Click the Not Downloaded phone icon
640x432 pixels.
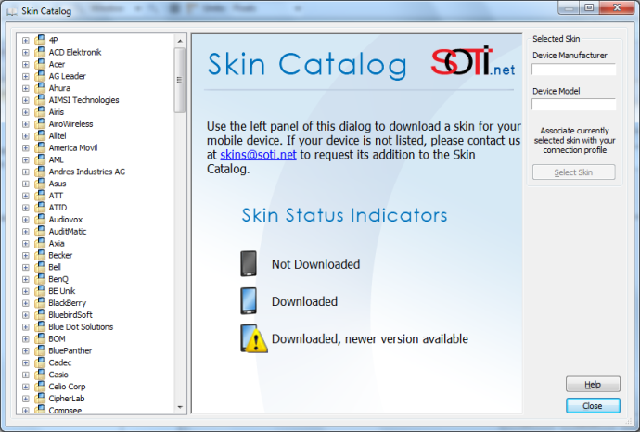249,263
